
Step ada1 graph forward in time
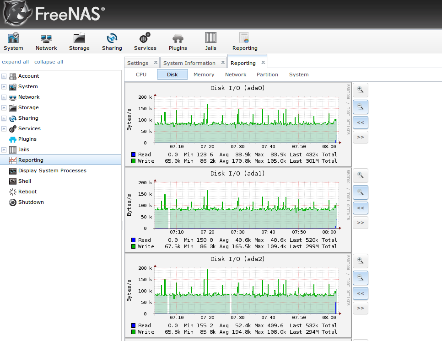click(x=361, y=223)
